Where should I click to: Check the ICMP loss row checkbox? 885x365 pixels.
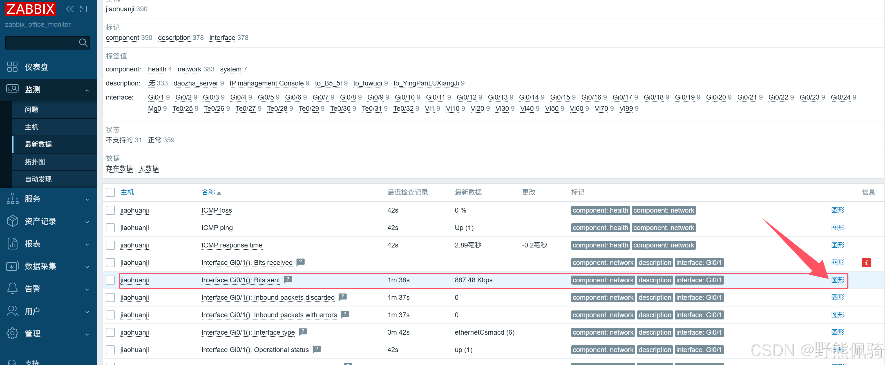pyautogui.click(x=110, y=210)
